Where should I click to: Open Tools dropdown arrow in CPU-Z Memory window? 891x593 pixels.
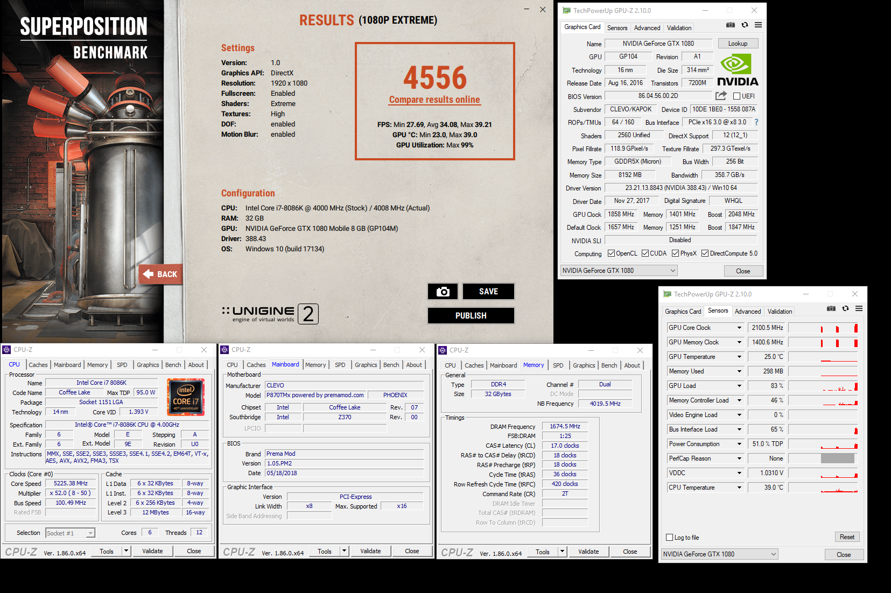tap(562, 552)
